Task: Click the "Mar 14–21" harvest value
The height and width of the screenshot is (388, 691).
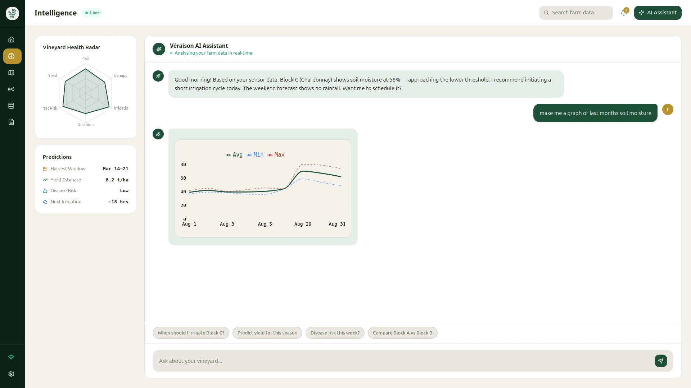Action: (x=116, y=169)
